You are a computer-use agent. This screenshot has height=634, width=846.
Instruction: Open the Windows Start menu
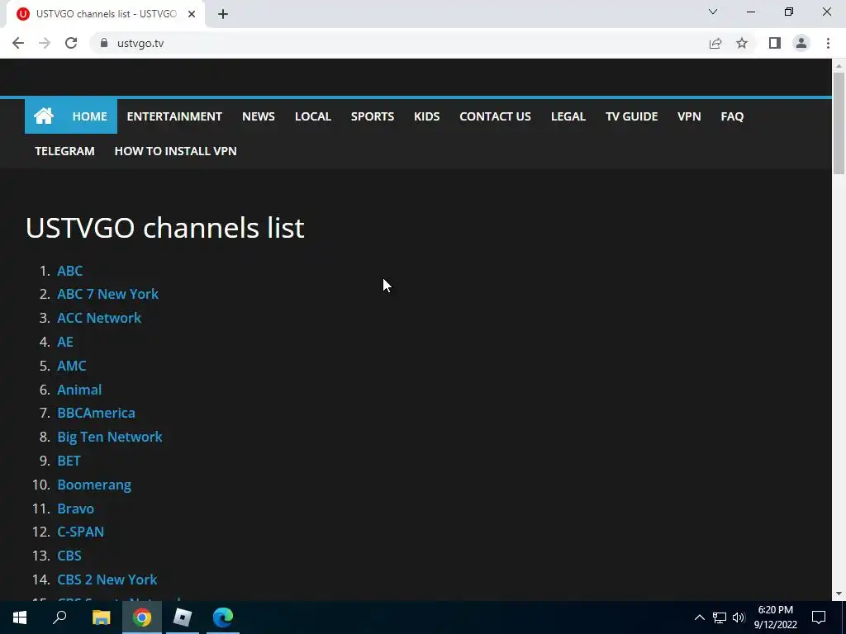[x=20, y=617]
